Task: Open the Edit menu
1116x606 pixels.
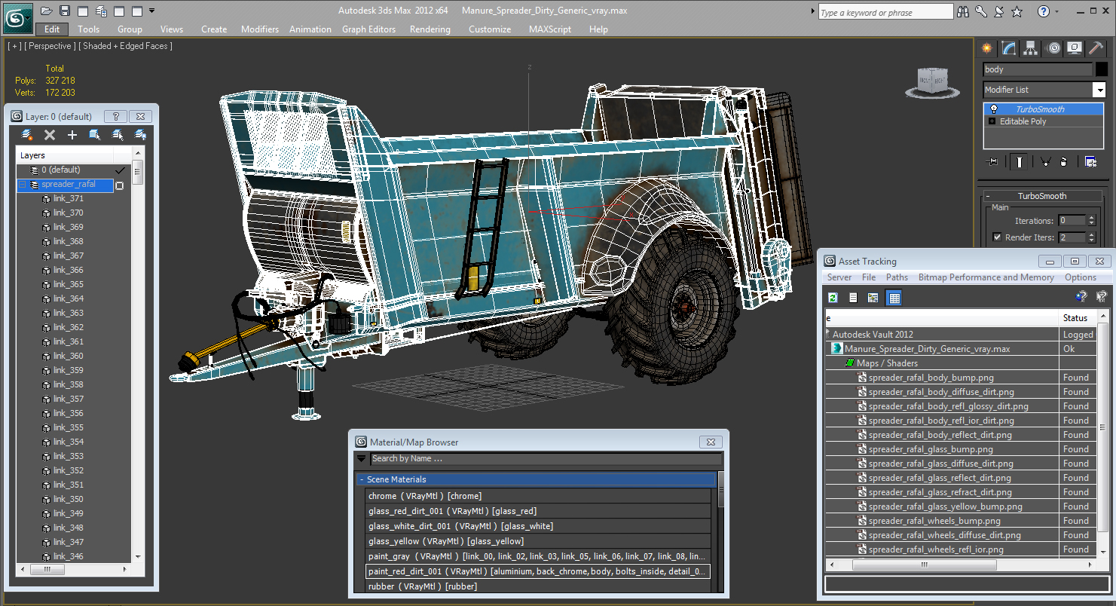Action: (52, 29)
